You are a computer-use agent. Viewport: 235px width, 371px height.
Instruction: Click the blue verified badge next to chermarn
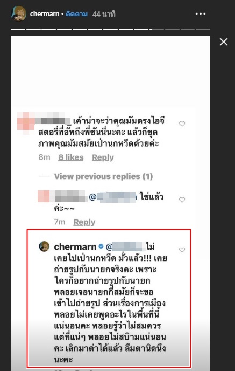point(101,246)
